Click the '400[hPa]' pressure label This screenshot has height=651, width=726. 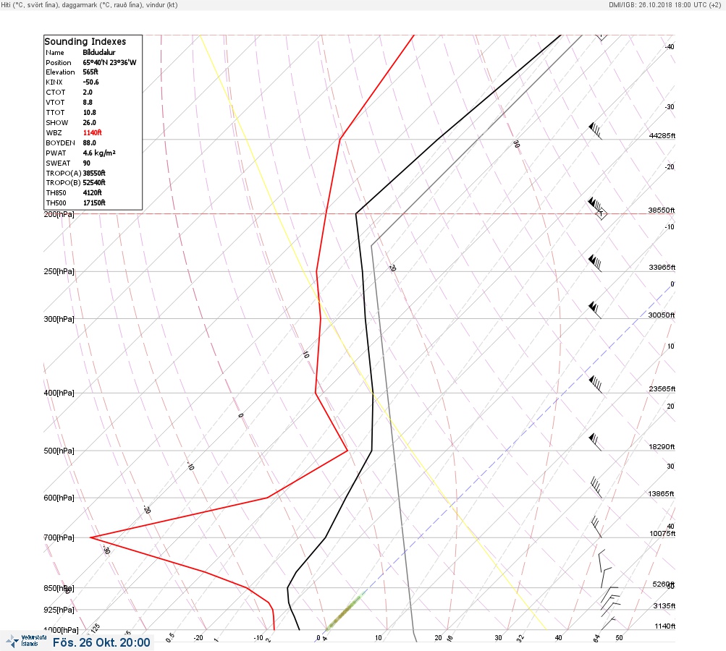[x=59, y=393]
